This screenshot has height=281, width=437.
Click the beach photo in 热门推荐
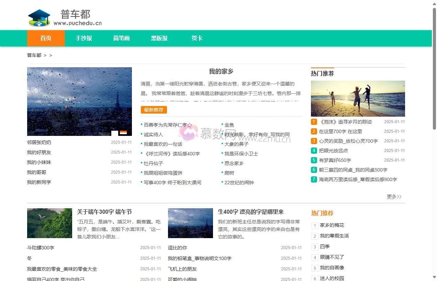point(358,98)
